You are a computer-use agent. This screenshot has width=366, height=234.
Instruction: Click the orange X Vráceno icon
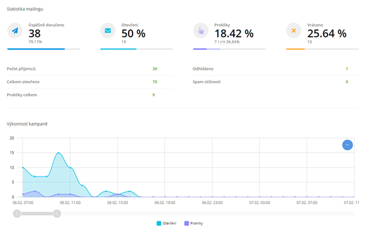coord(294,31)
